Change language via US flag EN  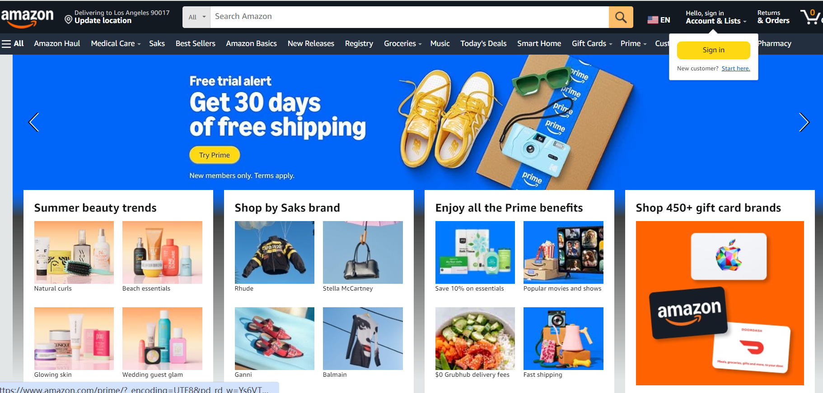659,20
